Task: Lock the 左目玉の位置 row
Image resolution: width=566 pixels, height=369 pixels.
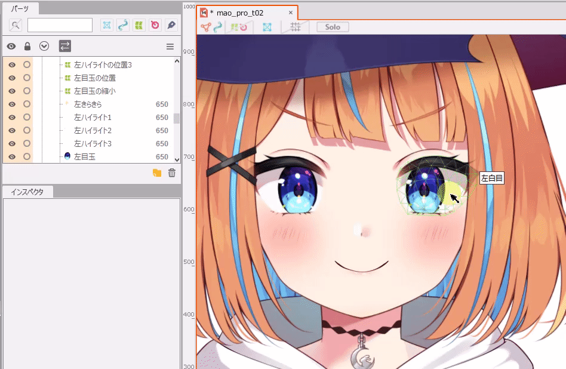Action: tap(27, 78)
